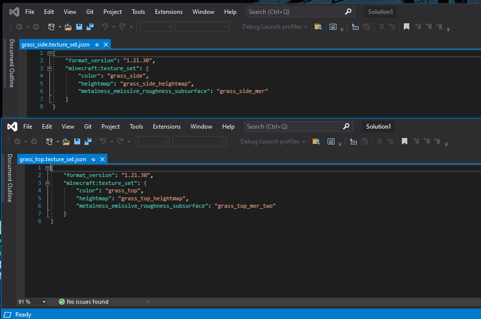Open Document Outline side panel in grass_top window
Screen dimensions: 481x319
tap(9, 178)
